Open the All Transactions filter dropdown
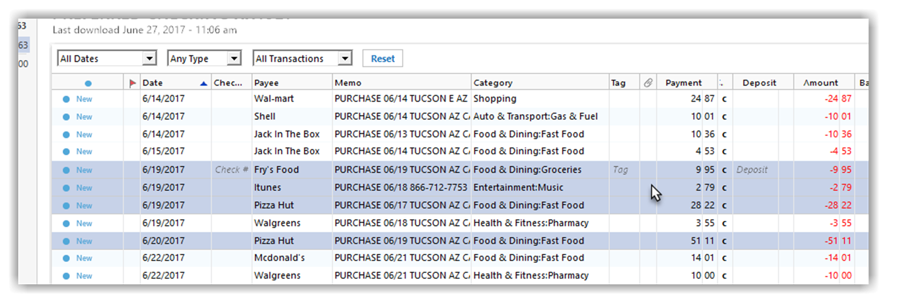Image resolution: width=899 pixels, height=303 pixels. click(345, 59)
